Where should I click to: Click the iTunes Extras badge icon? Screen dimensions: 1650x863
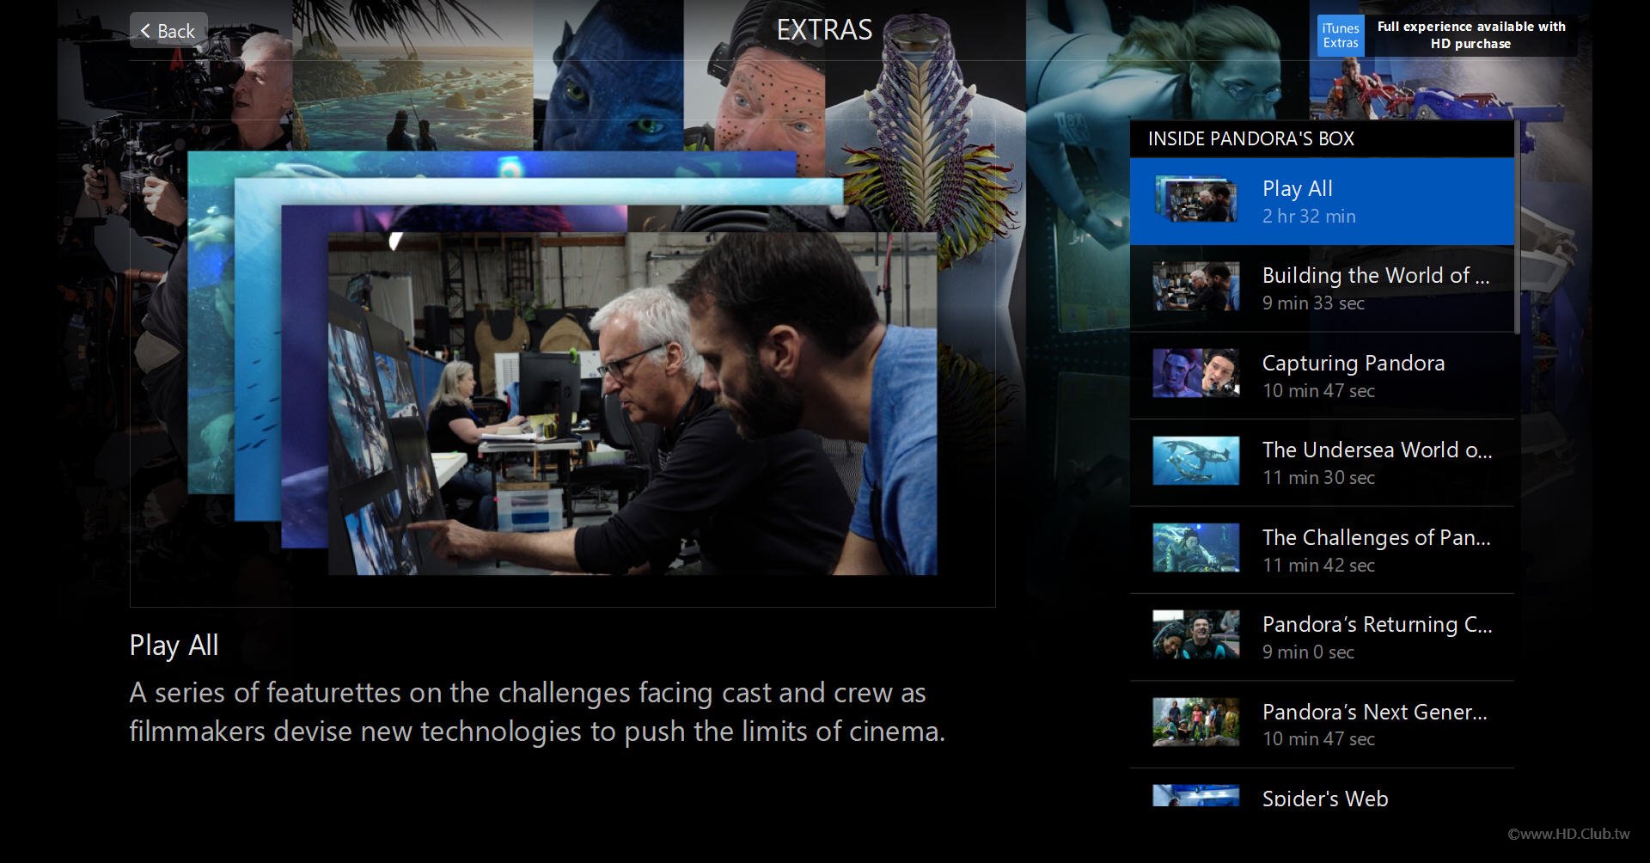(x=1341, y=35)
